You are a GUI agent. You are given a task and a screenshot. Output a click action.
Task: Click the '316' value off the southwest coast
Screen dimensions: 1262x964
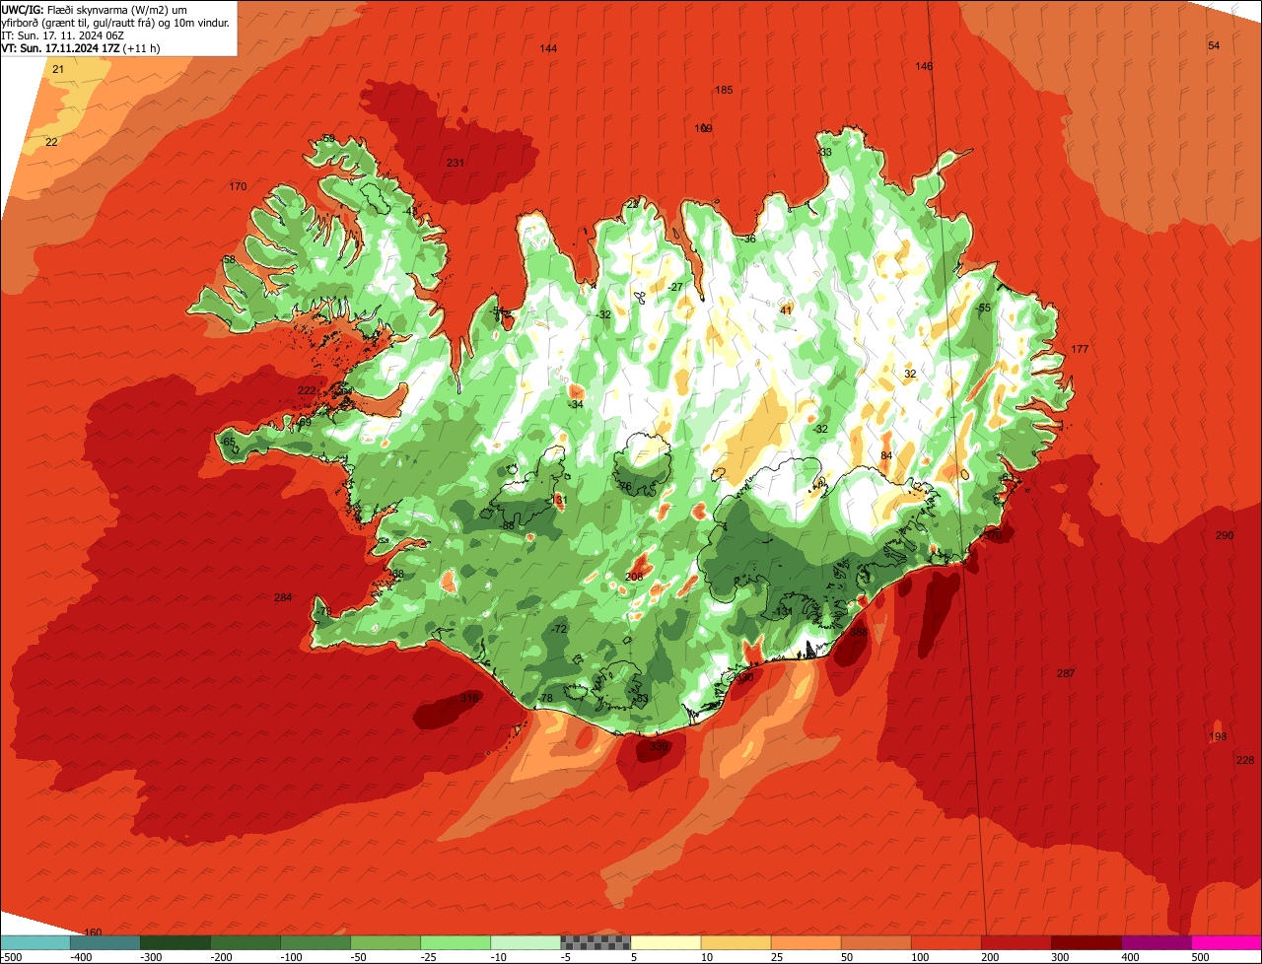(x=469, y=698)
